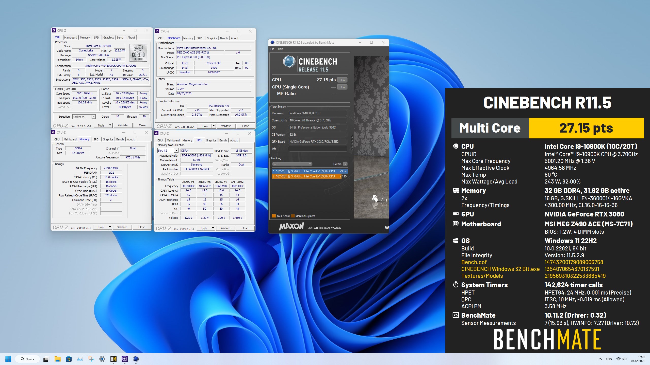Click the BIOS Date 09/25/2020 field
Screen dimensions: 650x365
coord(214,93)
